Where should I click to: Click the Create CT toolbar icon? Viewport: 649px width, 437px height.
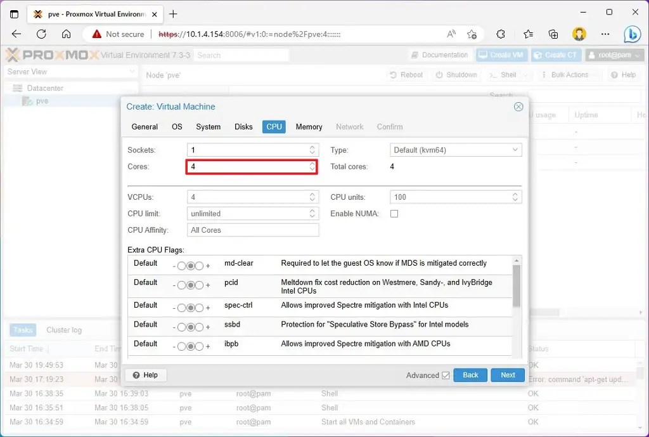tap(556, 55)
